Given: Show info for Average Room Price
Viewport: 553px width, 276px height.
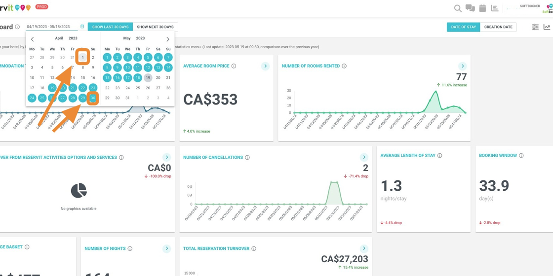Looking at the screenshot, I should (x=234, y=66).
